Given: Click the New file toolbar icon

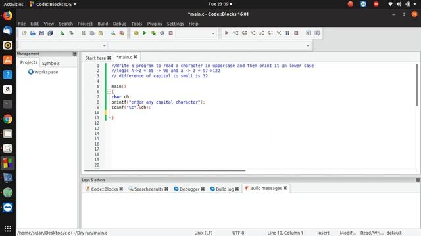Looking at the screenshot, I should [24, 33].
